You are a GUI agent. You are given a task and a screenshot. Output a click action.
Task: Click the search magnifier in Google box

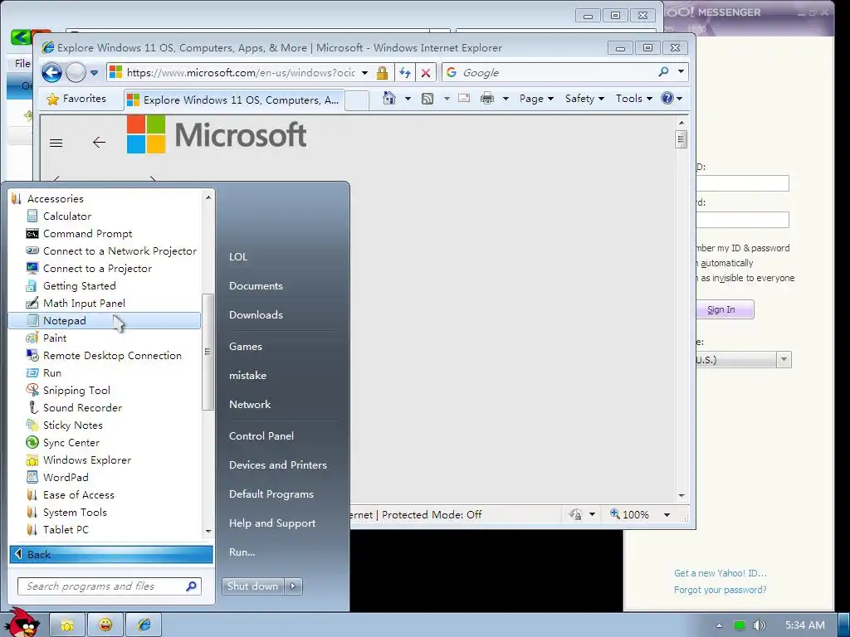coord(663,71)
